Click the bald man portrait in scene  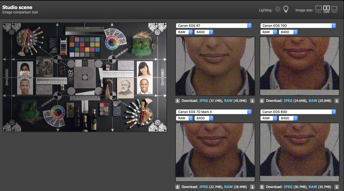pyautogui.click(x=145, y=86)
